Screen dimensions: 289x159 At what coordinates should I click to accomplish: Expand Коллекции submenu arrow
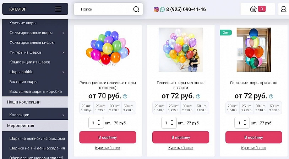click(63, 115)
